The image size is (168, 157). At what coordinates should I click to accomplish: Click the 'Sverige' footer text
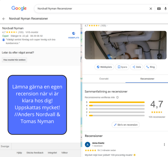5,146
